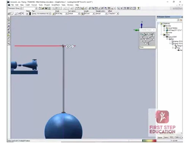Click the wireframe cube in the floating window
Viewport: 190px width, 143px height.
tap(147, 39)
